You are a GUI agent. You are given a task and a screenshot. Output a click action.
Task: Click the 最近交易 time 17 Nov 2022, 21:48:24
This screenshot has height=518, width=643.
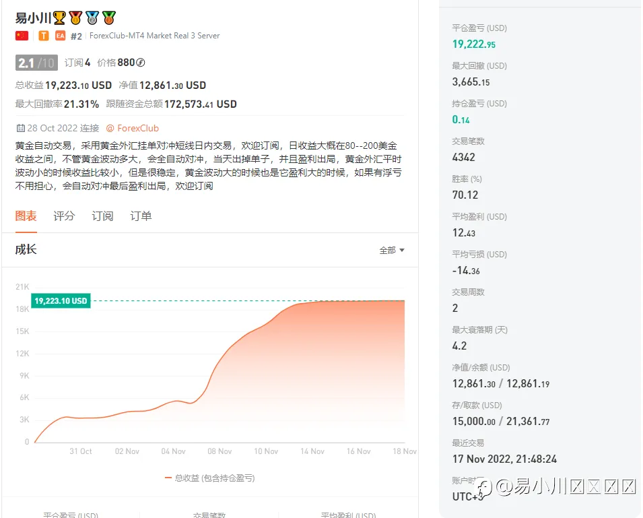click(504, 459)
